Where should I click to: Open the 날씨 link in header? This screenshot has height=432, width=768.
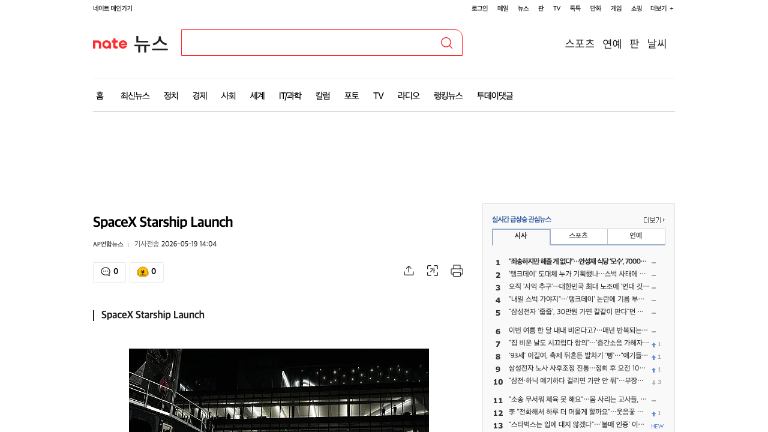[x=657, y=43]
